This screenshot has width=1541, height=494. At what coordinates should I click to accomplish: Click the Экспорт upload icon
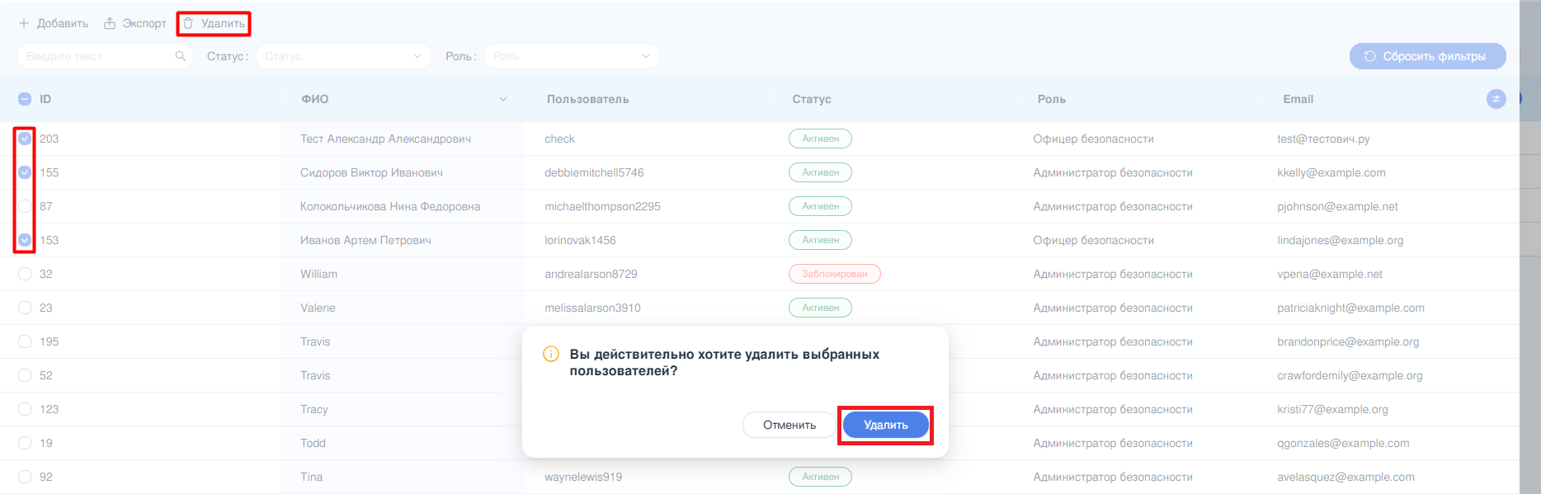pos(110,23)
